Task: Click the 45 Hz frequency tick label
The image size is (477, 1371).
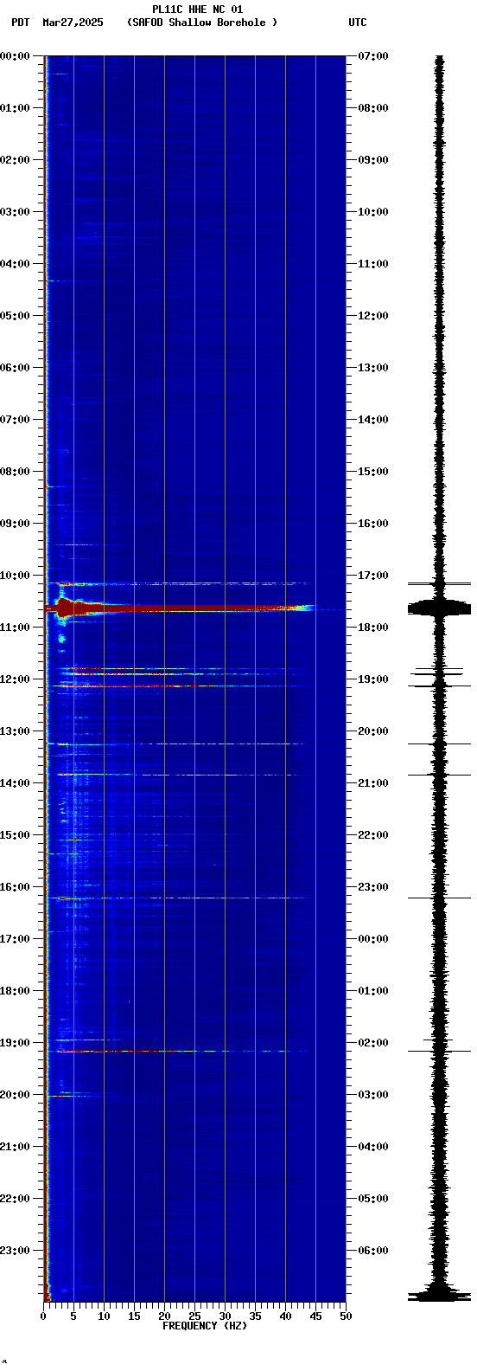Action: pyautogui.click(x=315, y=1316)
